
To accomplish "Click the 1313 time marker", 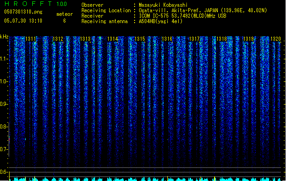I will click(85, 39).
